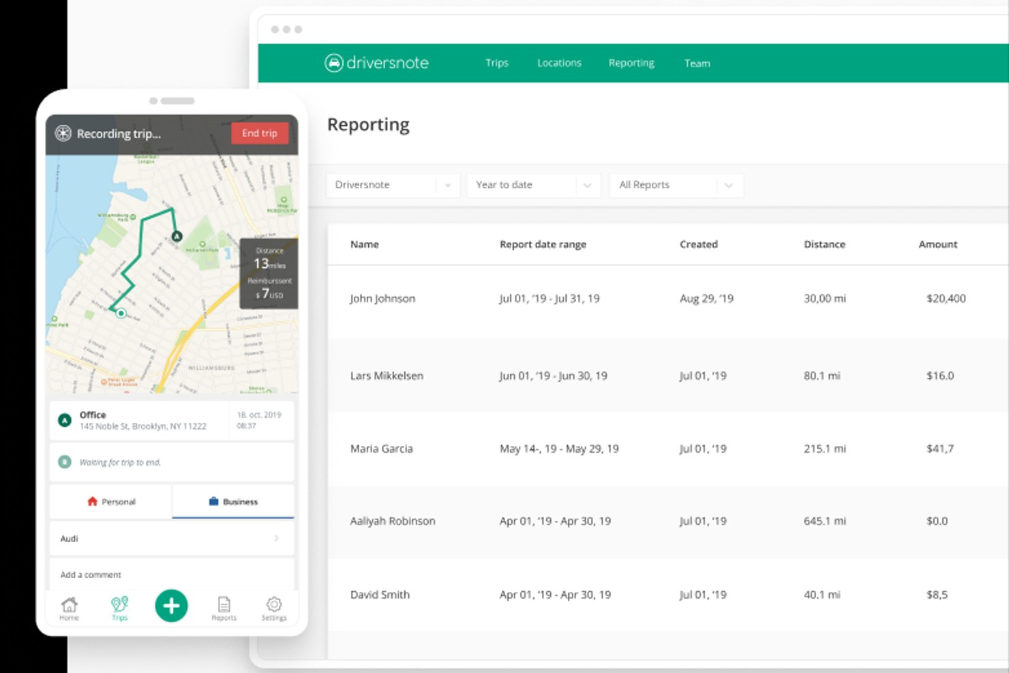
Task: Click the distance overlay on the map
Action: 268,272
